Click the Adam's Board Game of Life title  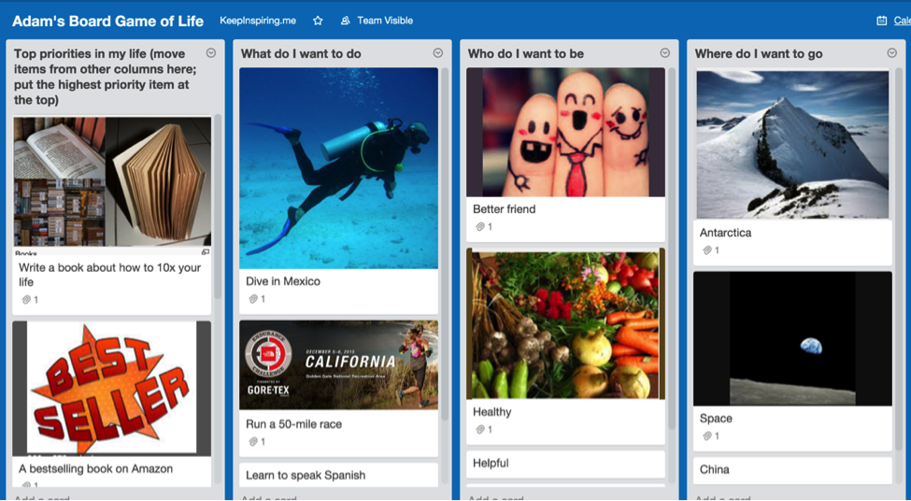point(107,21)
